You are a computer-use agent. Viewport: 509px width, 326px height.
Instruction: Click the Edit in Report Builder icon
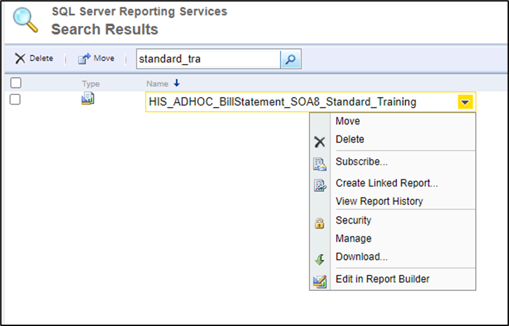(x=320, y=281)
